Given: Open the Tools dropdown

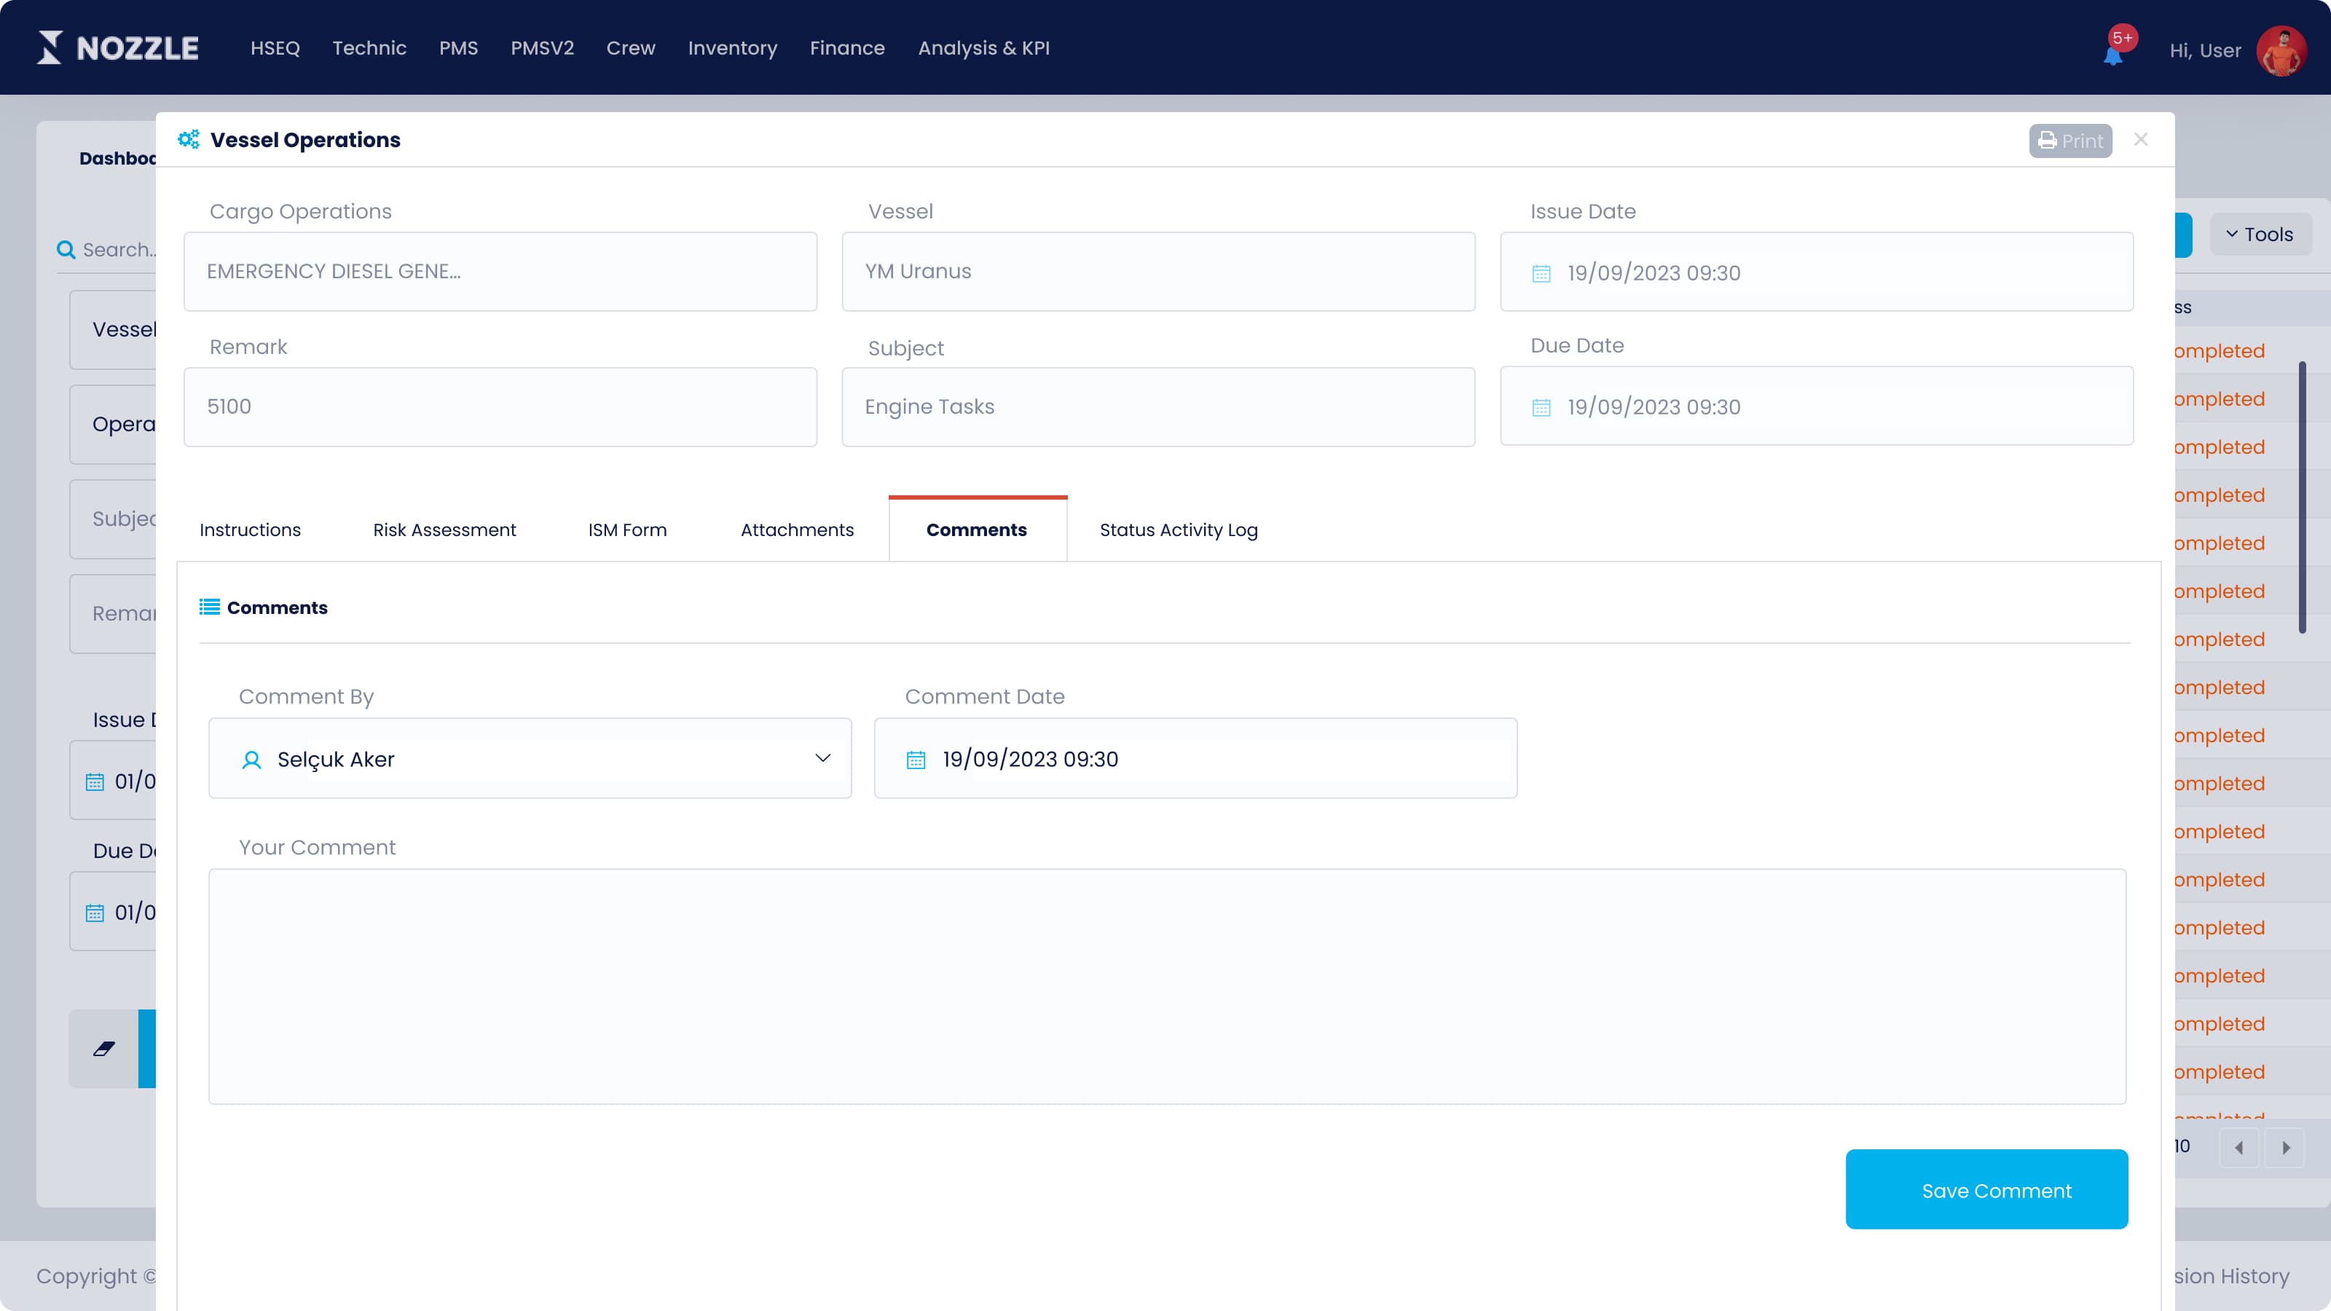Looking at the screenshot, I should [2260, 235].
